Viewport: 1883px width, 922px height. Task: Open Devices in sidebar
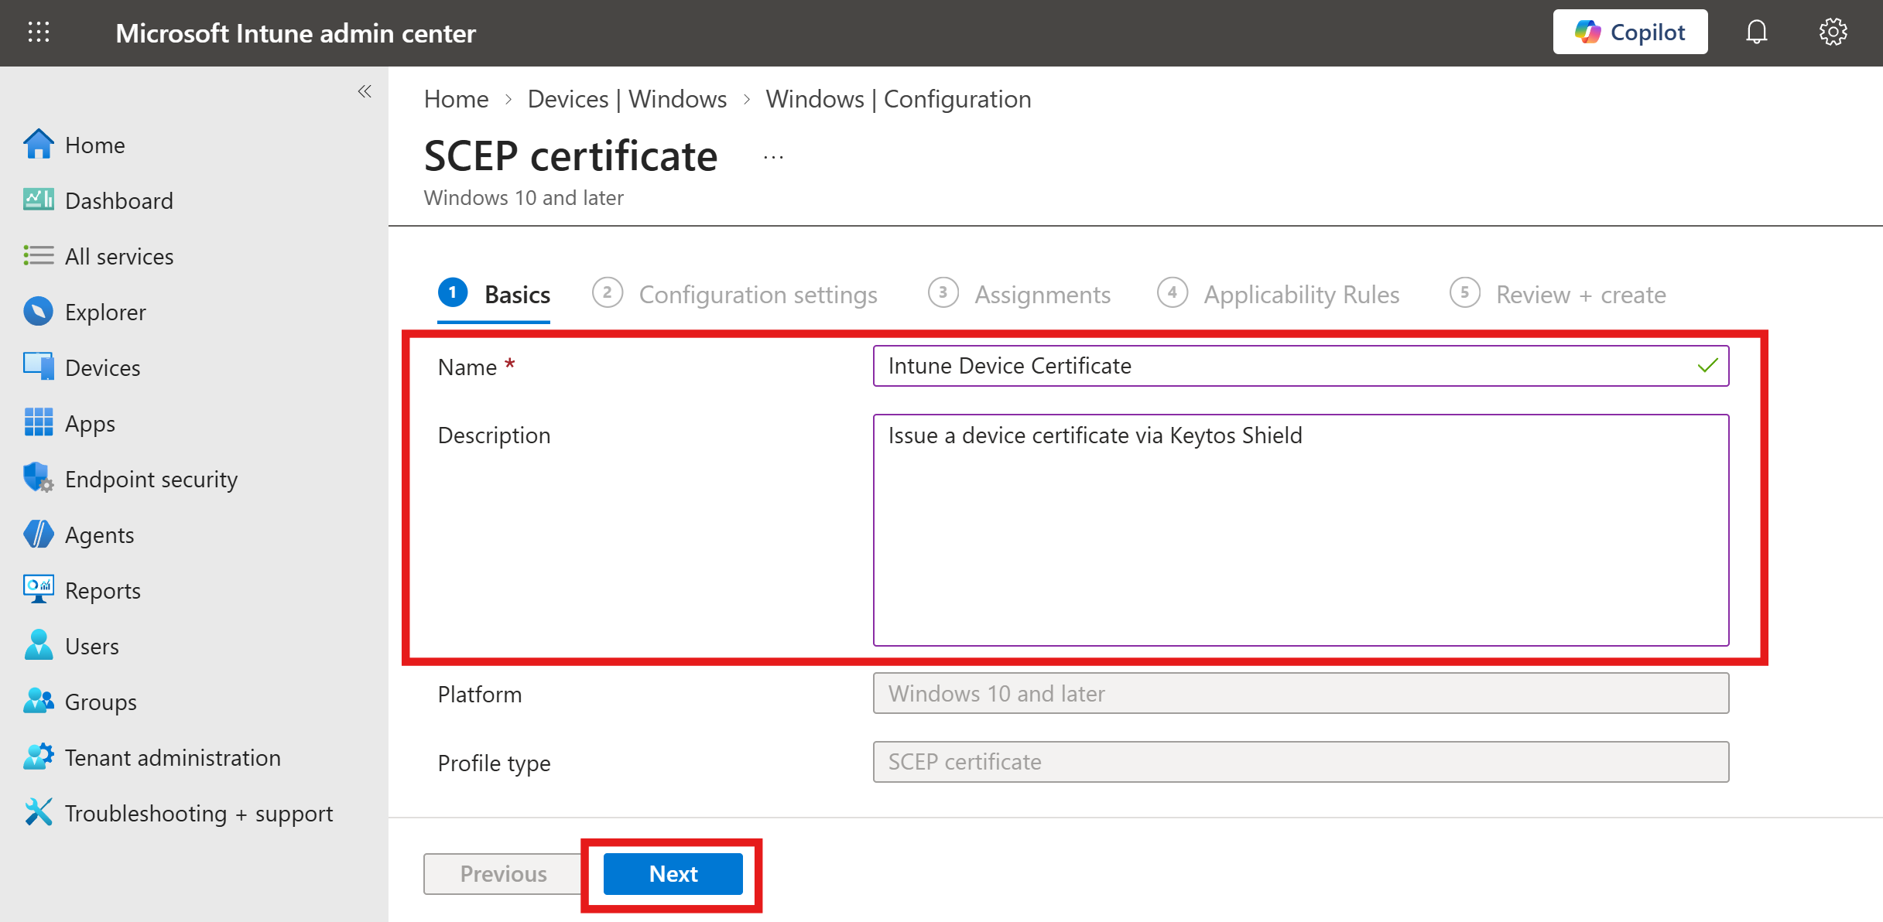[103, 368]
